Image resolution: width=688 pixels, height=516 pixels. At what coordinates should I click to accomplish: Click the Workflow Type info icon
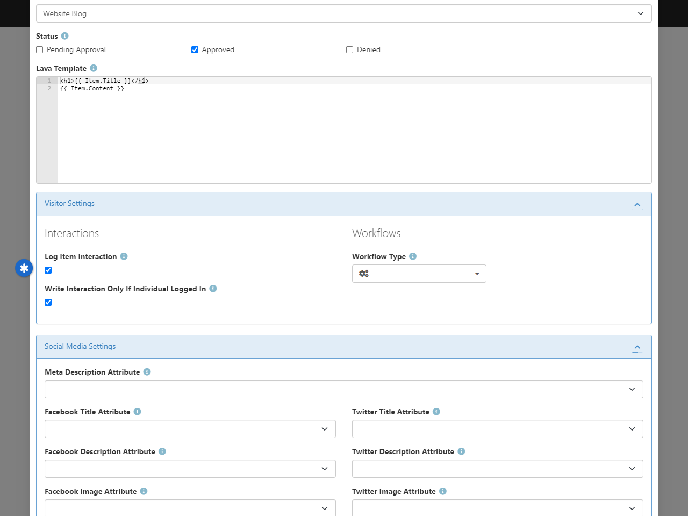click(x=413, y=256)
